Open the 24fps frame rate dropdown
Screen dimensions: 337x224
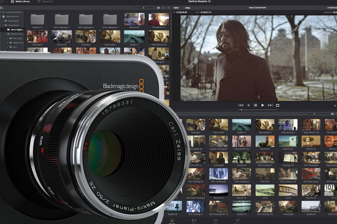coord(187,8)
